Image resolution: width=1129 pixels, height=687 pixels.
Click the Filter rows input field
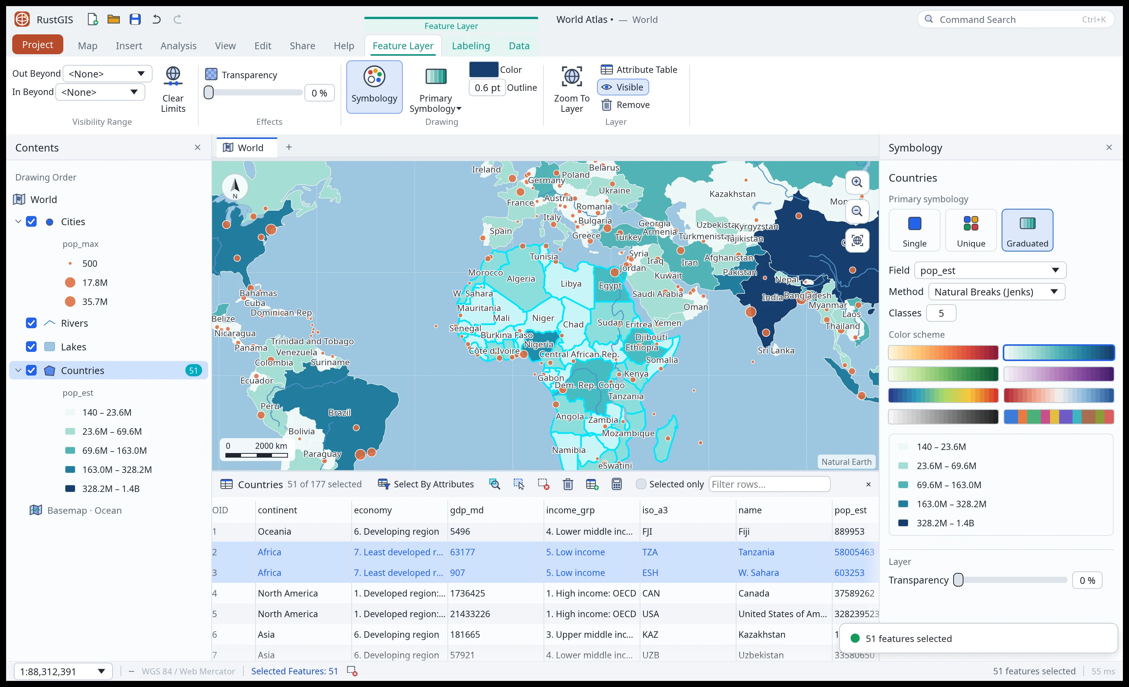[x=769, y=484]
